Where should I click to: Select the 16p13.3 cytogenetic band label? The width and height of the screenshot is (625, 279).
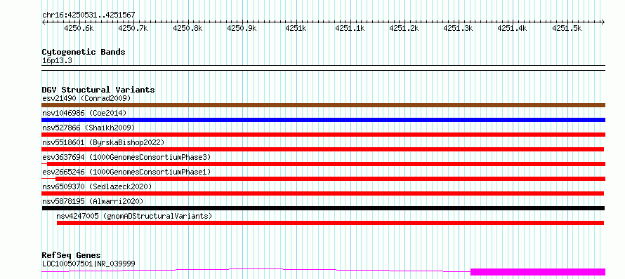click(x=57, y=61)
